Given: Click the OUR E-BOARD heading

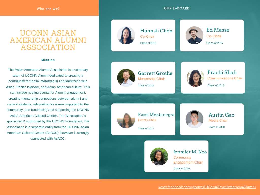Looking at the screenshot, I should point(177,8).
